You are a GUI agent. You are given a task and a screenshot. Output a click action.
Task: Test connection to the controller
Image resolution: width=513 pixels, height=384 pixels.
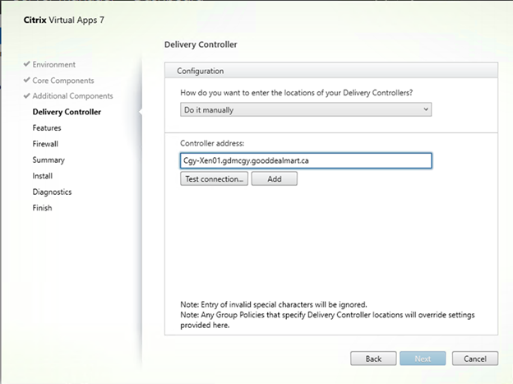214,178
